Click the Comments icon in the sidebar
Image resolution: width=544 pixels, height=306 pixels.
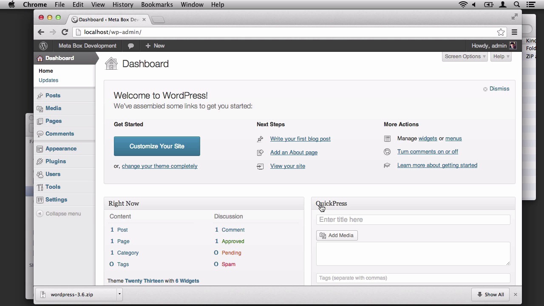(40, 134)
